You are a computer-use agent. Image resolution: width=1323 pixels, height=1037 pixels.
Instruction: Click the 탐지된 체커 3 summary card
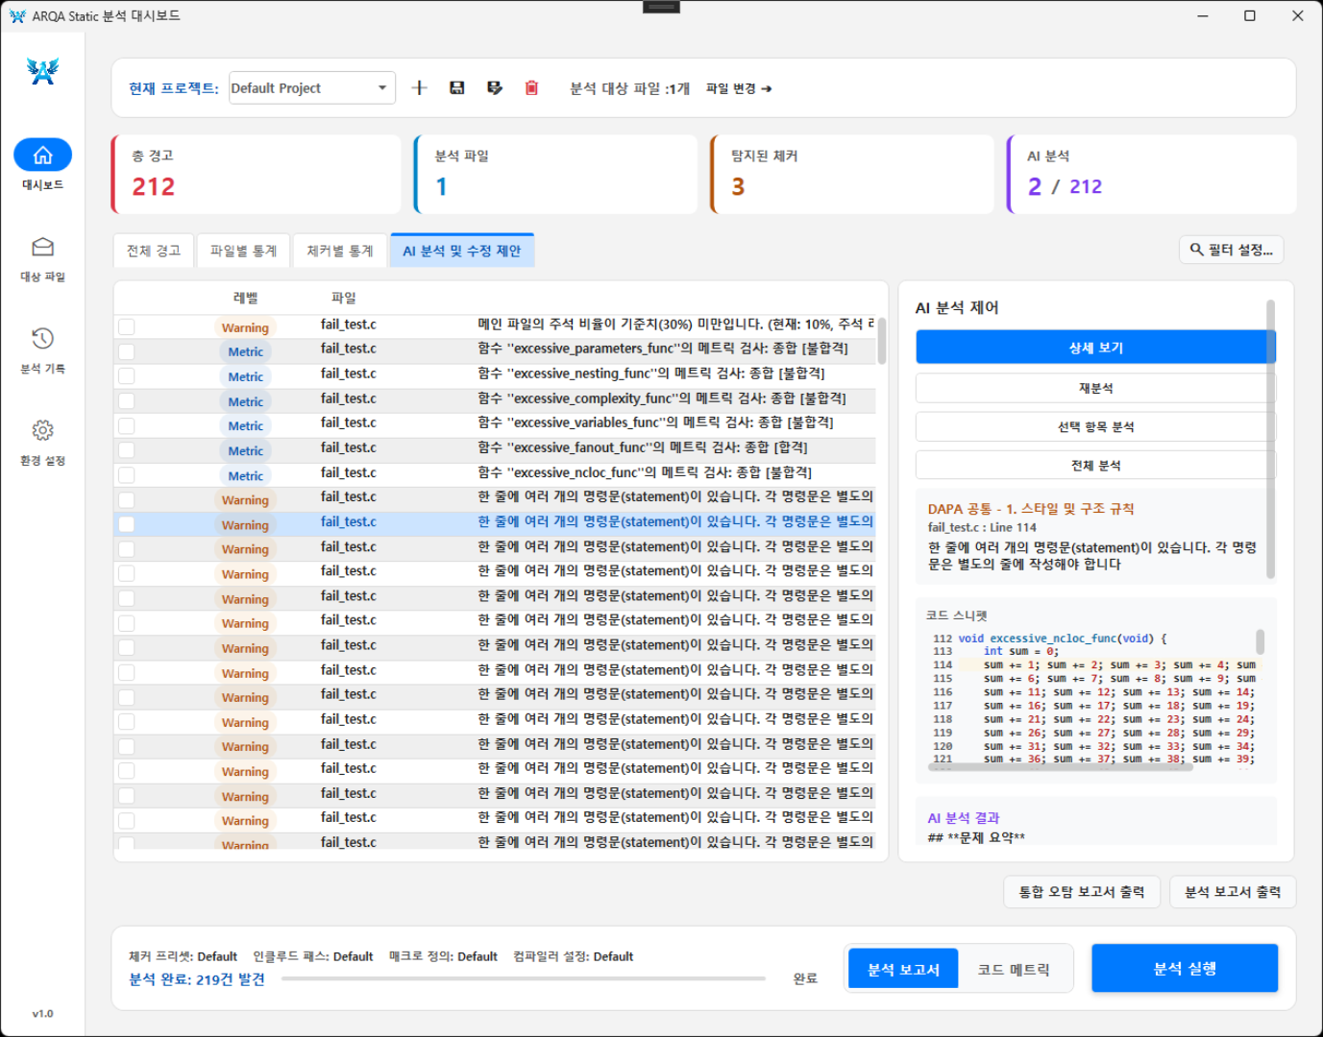point(852,174)
